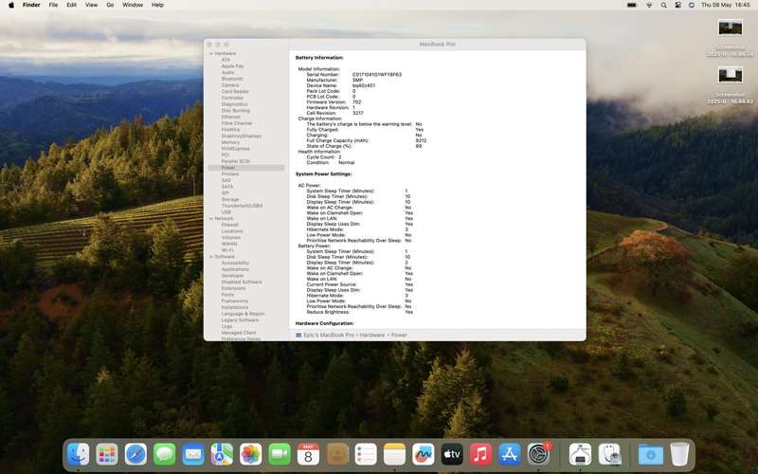Image resolution: width=758 pixels, height=474 pixels.
Task: Select Extensions under Software
Action: pyautogui.click(x=233, y=288)
